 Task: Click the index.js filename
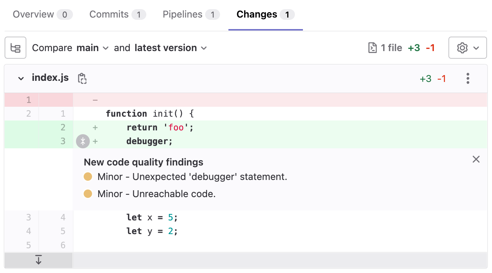tap(50, 78)
